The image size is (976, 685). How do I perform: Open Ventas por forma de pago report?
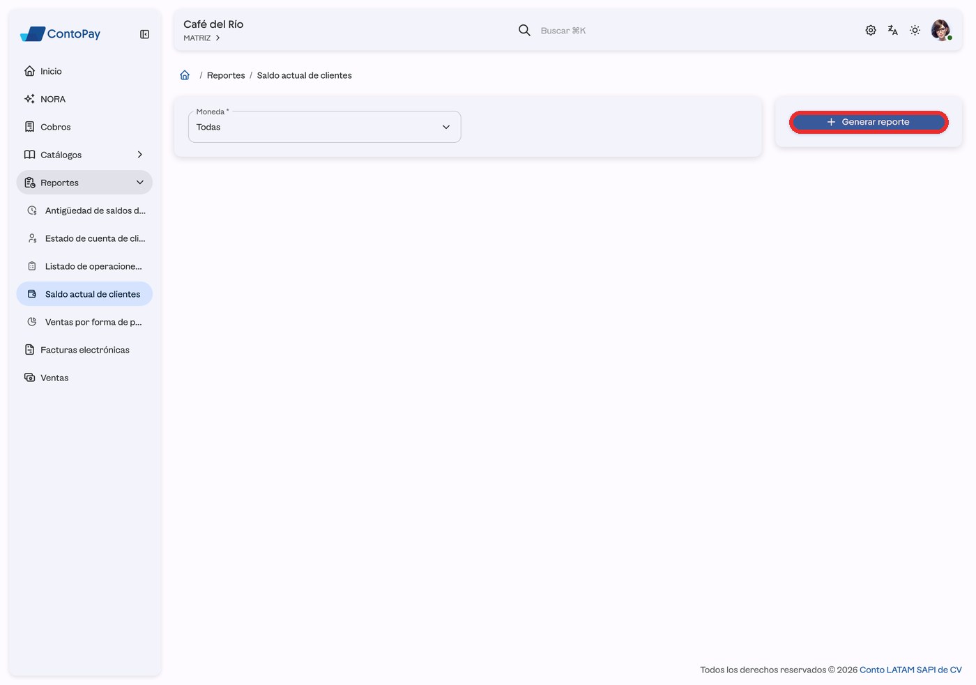[84, 322]
